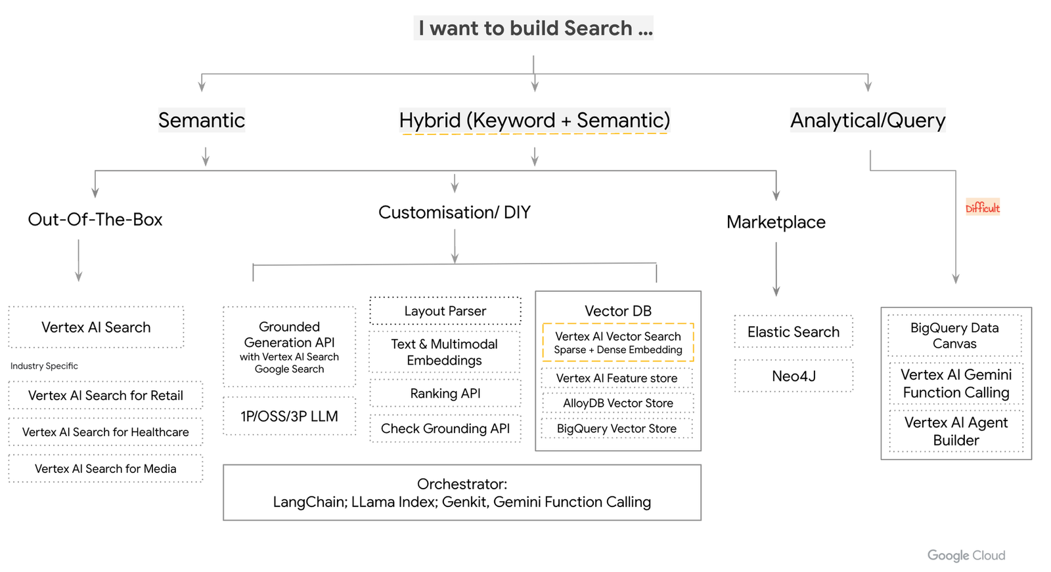The width and height of the screenshot is (1051, 572).
Task: Select Vertex AI Search for Healthcare box
Action: click(x=106, y=432)
